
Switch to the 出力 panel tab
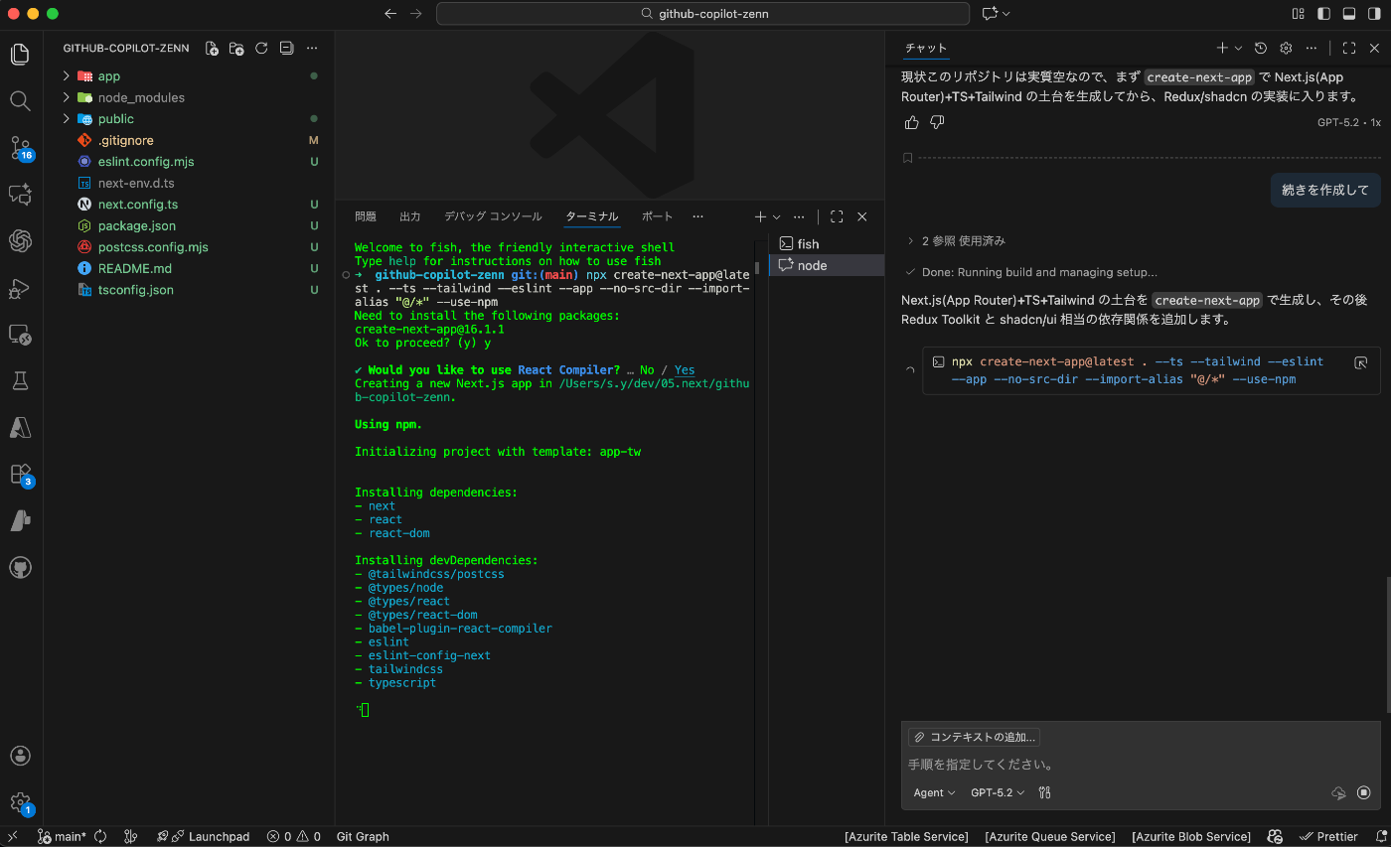[x=410, y=216]
